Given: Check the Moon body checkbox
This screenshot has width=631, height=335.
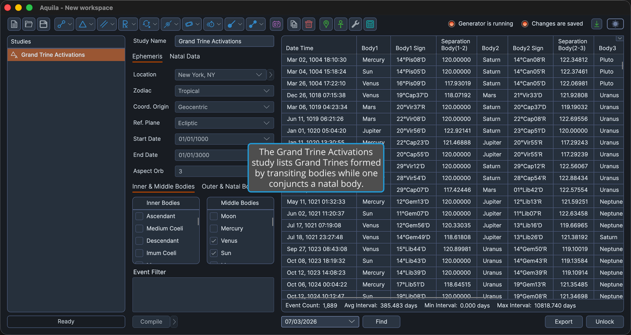Looking at the screenshot, I should coord(214,216).
